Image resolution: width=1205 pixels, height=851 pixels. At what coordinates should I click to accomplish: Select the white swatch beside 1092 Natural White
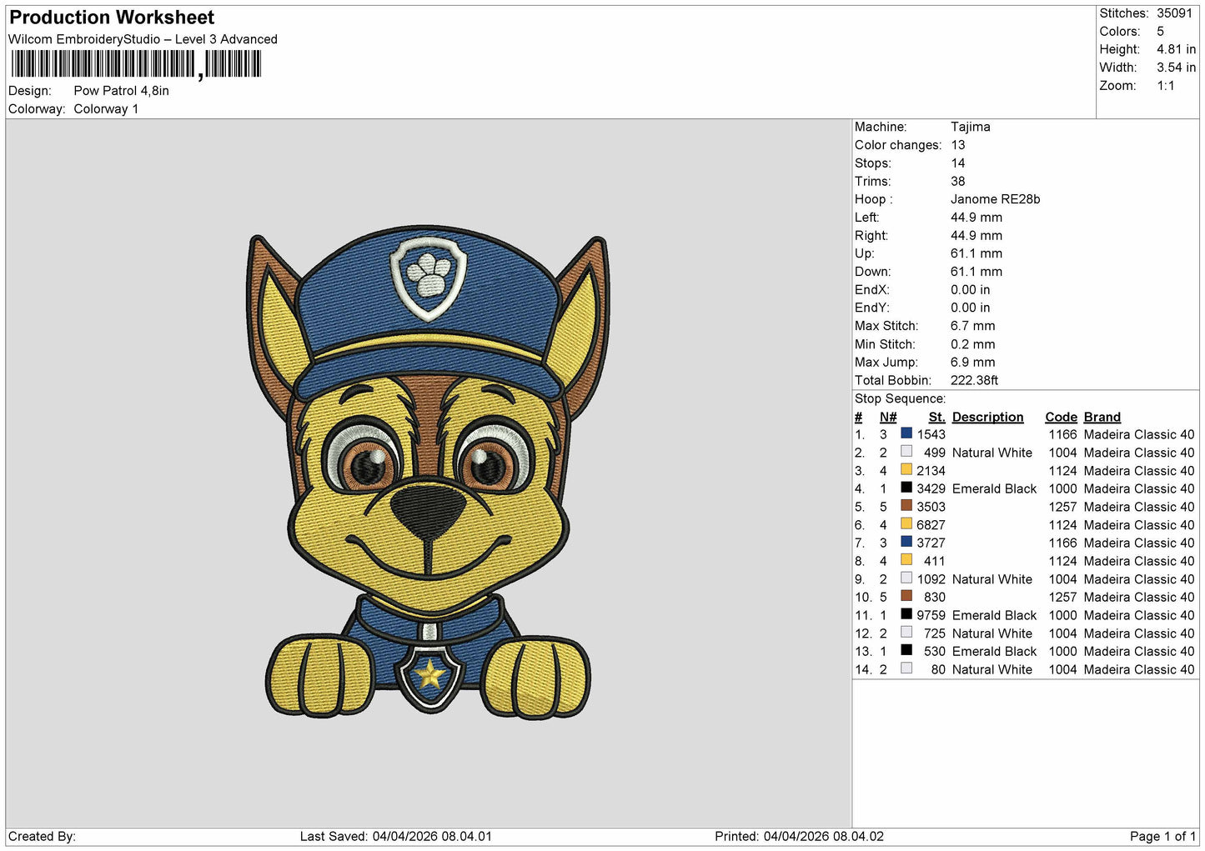(x=906, y=578)
